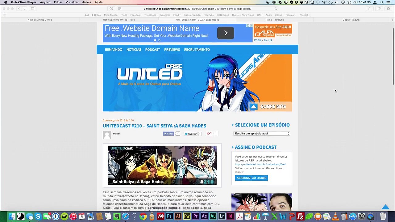This screenshot has height=222, width=395.
Task: Open Creative Cloud from the Dock
Action: point(160,216)
